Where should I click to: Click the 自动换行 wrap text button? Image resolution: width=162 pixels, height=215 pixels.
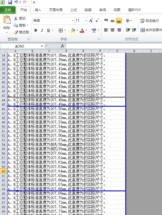point(150,21)
